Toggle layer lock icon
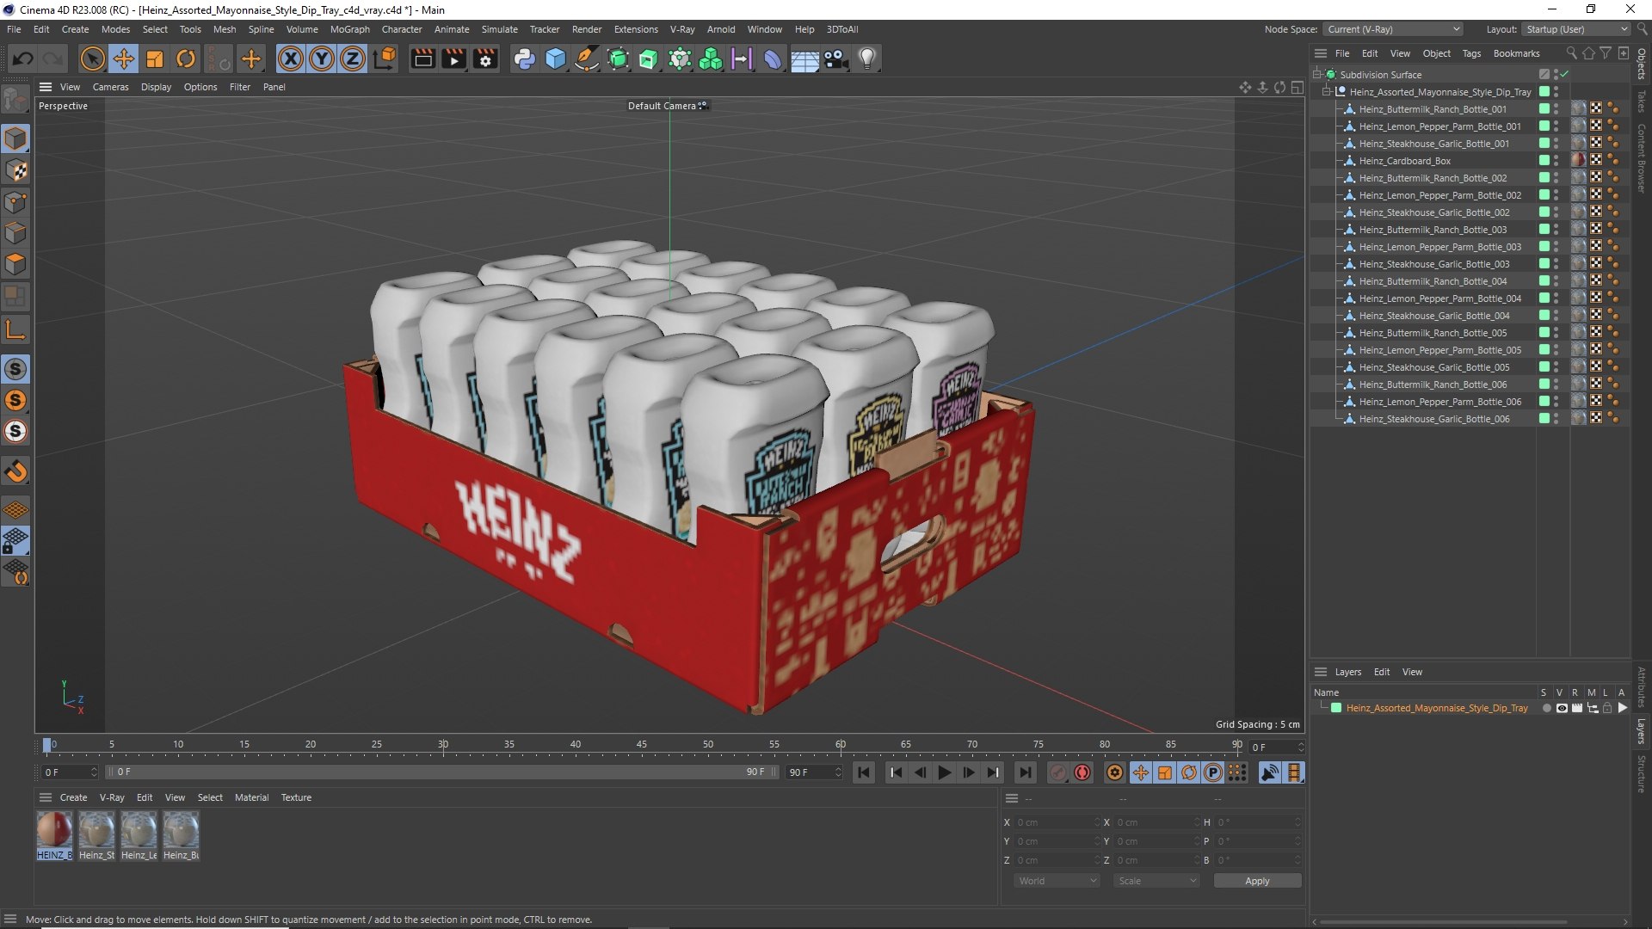The image size is (1652, 929). click(x=1606, y=709)
